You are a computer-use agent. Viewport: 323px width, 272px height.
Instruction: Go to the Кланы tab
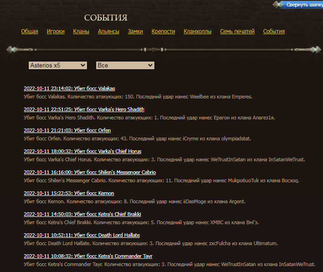coord(81,31)
